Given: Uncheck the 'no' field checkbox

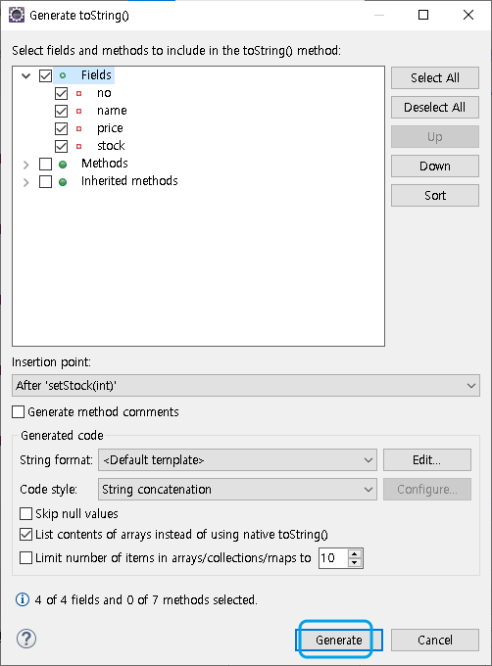Looking at the screenshot, I should coord(61,93).
